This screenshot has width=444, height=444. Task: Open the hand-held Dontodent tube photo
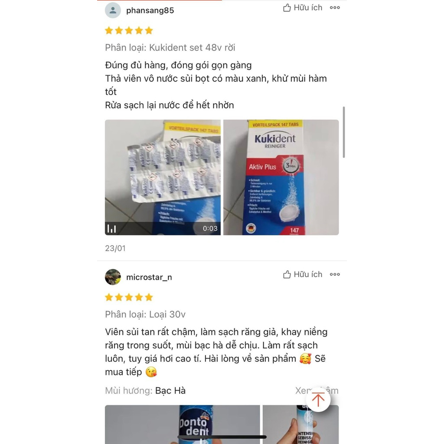point(301,424)
